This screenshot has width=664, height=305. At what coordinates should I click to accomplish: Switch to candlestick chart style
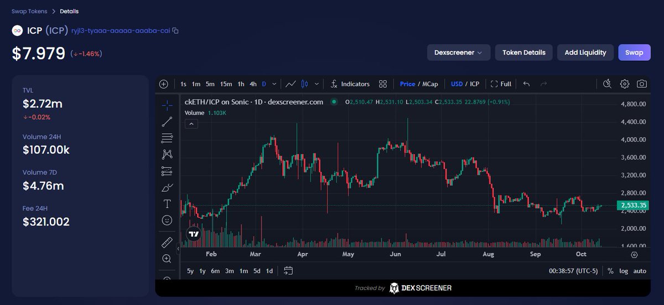(x=304, y=84)
